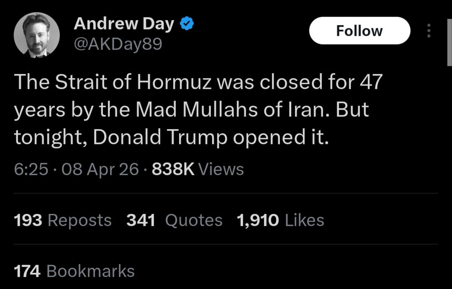This screenshot has height=289, width=452.
Task: View the 1,910 Likes list
Action: pos(280,220)
